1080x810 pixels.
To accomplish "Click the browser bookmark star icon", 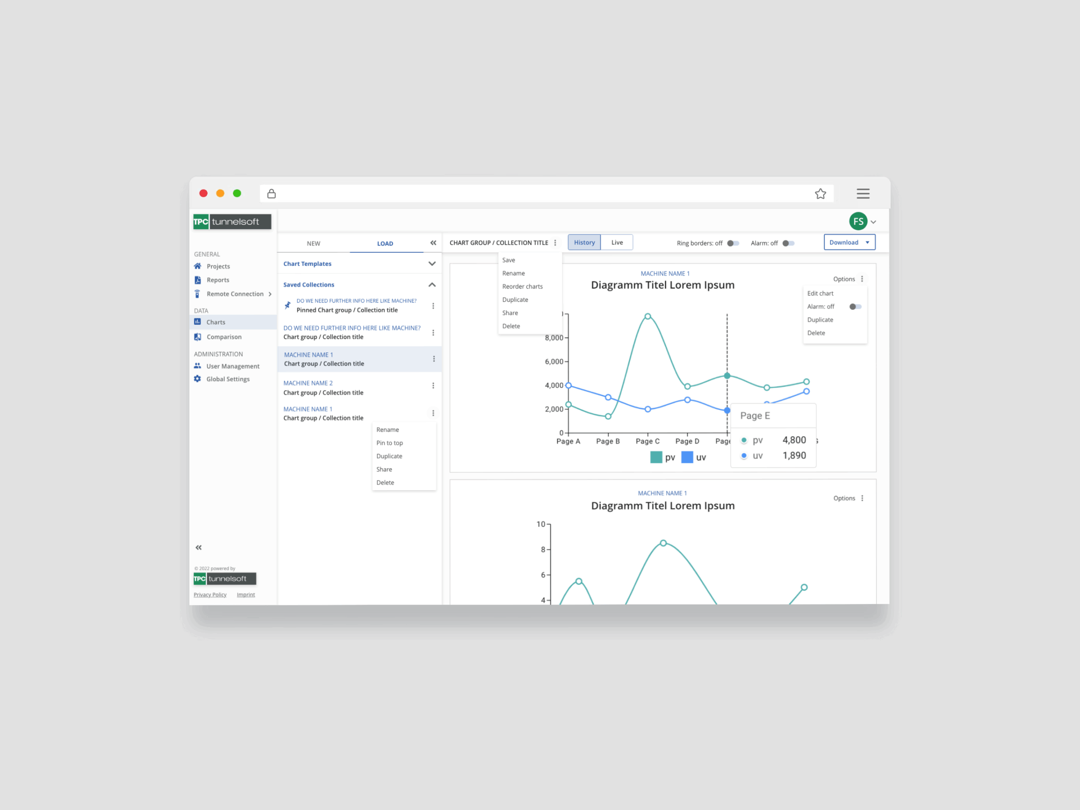I will [x=820, y=194].
